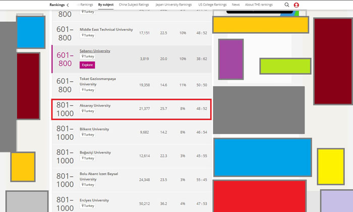Click the Turkey location pin under Boğaziçi University

(x=88, y=158)
